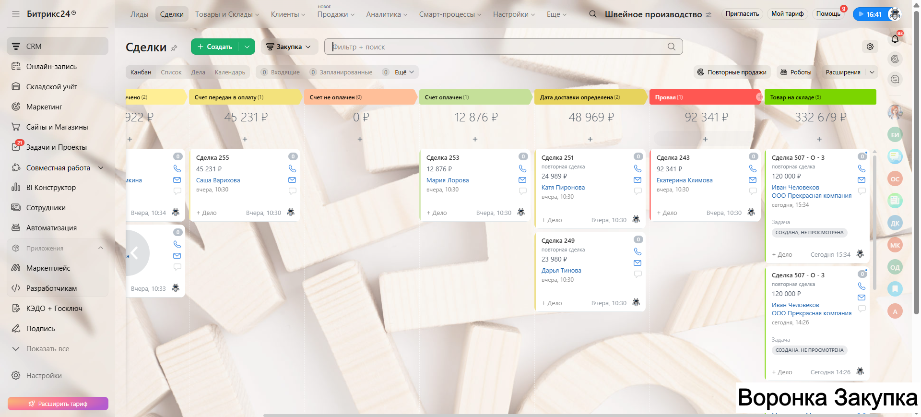Open the sliders icon after Швейное производство
921x417 pixels.
point(709,14)
